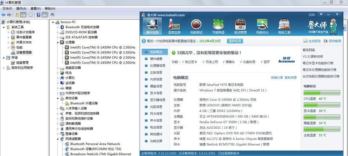Image resolution: width=348 pixels, height=156 pixels.
Task: Select 任务计划程序 in left tree
Action: (25, 32)
